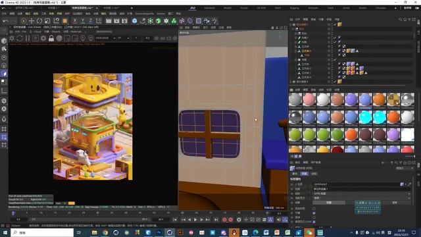Click the Object Manager home icon
The height and width of the screenshot is (237, 421).
405,19
